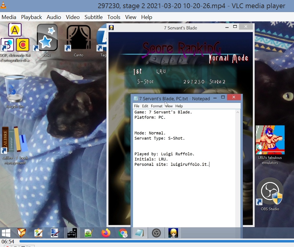Open the VLC Tools menu
The image size is (294, 247).
[x=114, y=17]
